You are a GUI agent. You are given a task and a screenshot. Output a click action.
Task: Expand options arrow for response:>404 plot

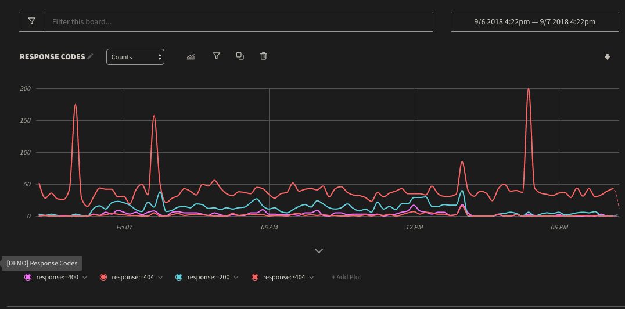[x=311, y=278]
